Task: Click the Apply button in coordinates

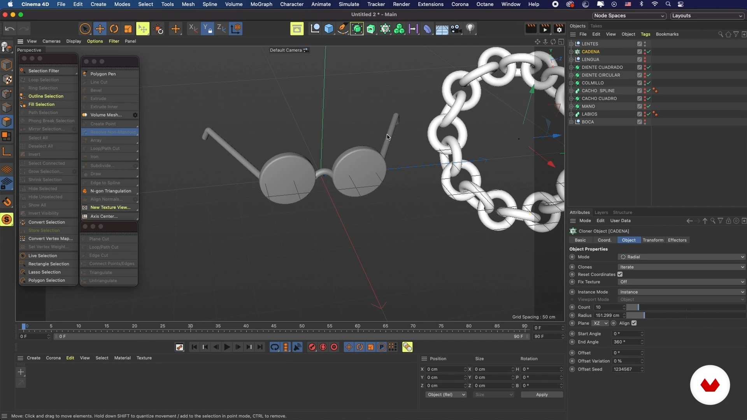Action: click(x=542, y=394)
